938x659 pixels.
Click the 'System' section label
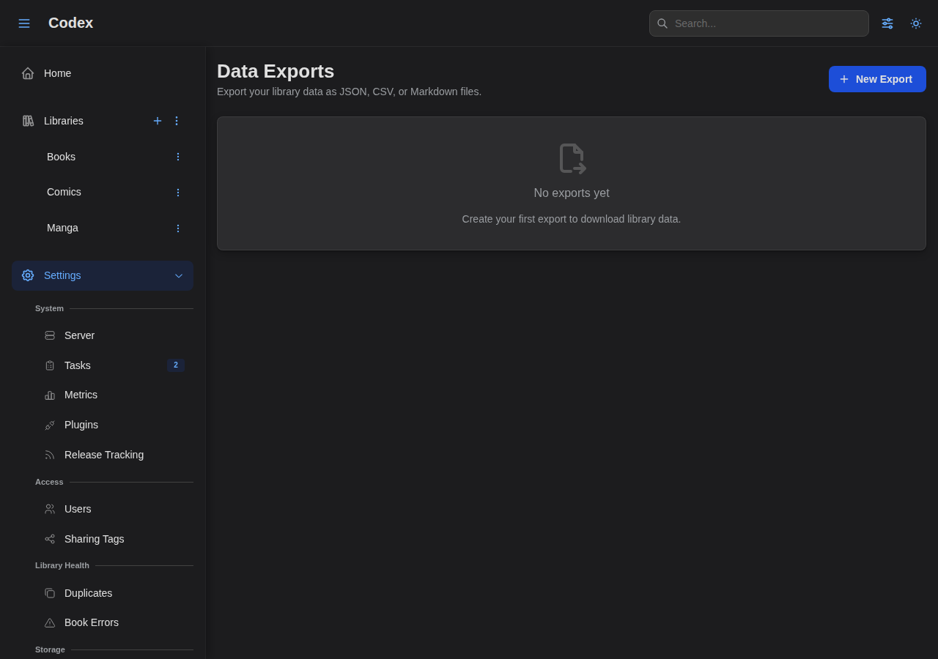pyautogui.click(x=49, y=308)
